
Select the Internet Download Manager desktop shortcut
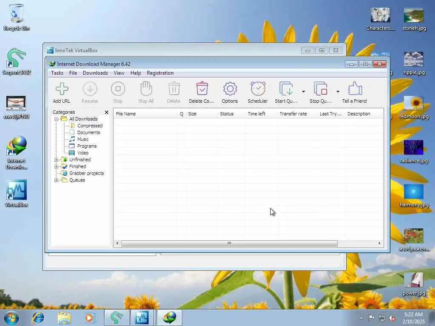coord(17,152)
